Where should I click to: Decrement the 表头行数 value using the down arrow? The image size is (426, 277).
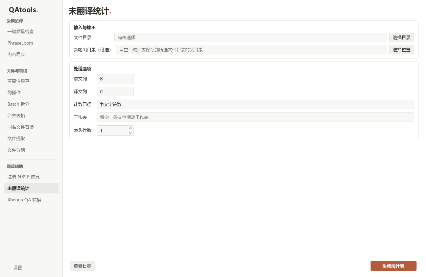coord(130,133)
